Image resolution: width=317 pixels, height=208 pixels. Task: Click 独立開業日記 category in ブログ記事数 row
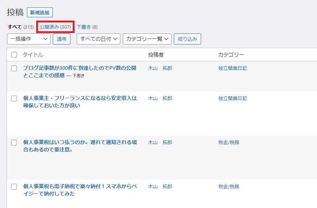click(x=232, y=68)
